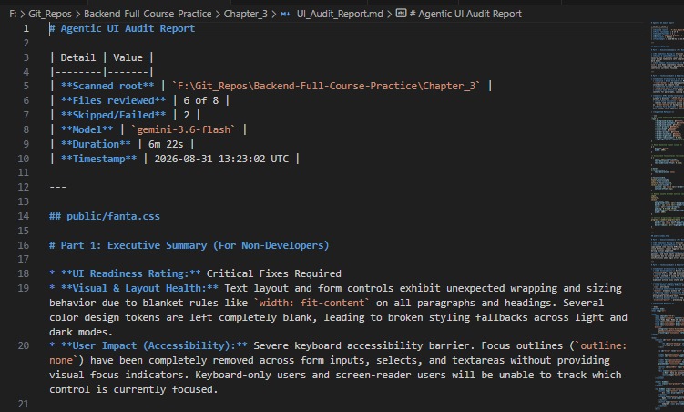
Task: Click the '---' horizontal rule on line 12
Action: point(57,187)
